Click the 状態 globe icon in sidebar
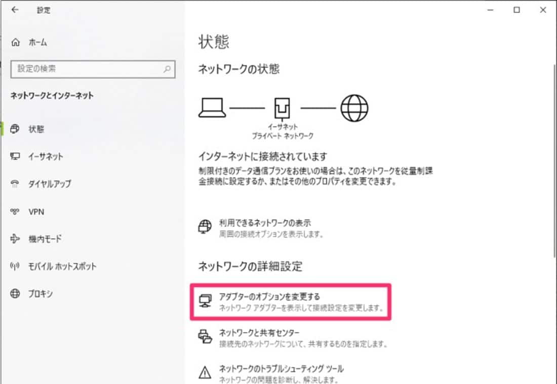The height and width of the screenshot is (384, 557). pos(15,129)
